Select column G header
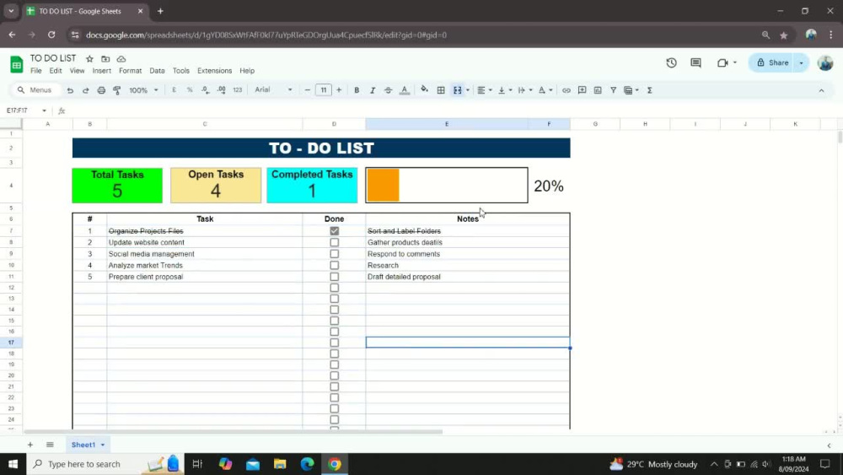The height and width of the screenshot is (475, 843). pos(595,124)
